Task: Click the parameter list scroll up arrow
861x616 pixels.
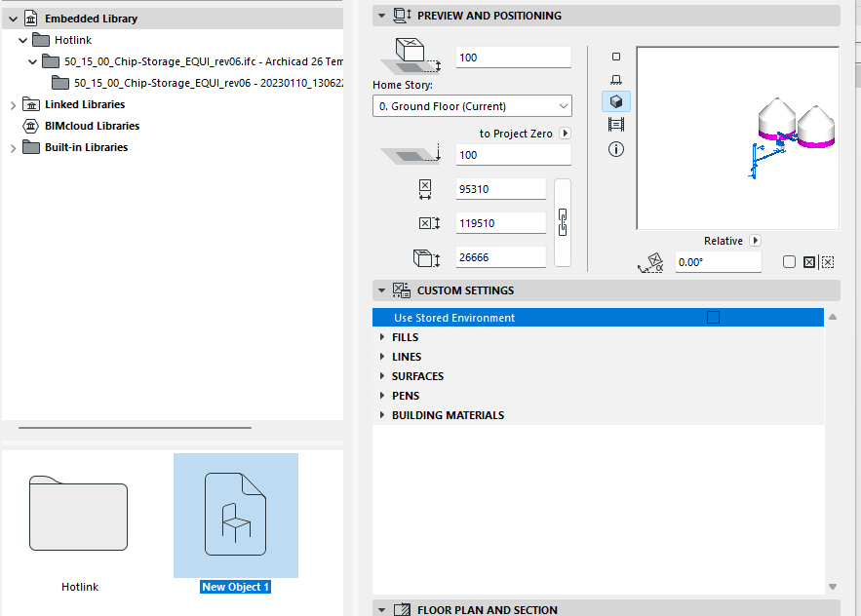Action: coord(833,317)
